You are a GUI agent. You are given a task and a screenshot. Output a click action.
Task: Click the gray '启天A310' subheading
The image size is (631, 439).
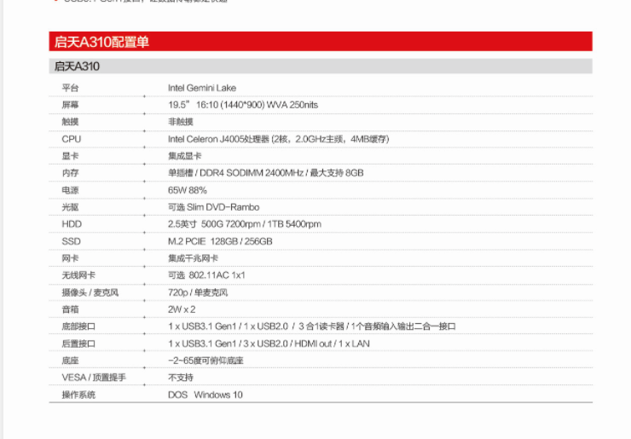coord(321,66)
